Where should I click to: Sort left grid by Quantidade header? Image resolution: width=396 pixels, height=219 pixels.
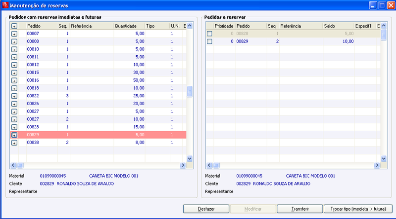[x=129, y=26]
